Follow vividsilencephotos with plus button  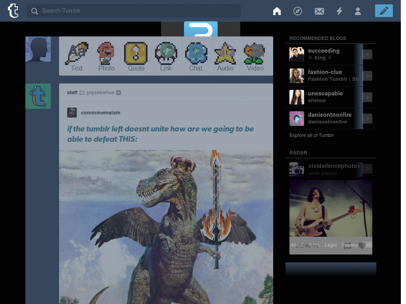[367, 169]
